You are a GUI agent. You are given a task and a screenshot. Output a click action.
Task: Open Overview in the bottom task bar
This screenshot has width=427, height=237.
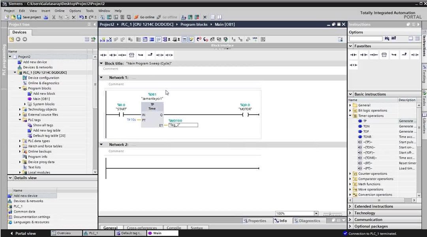(x=66, y=233)
